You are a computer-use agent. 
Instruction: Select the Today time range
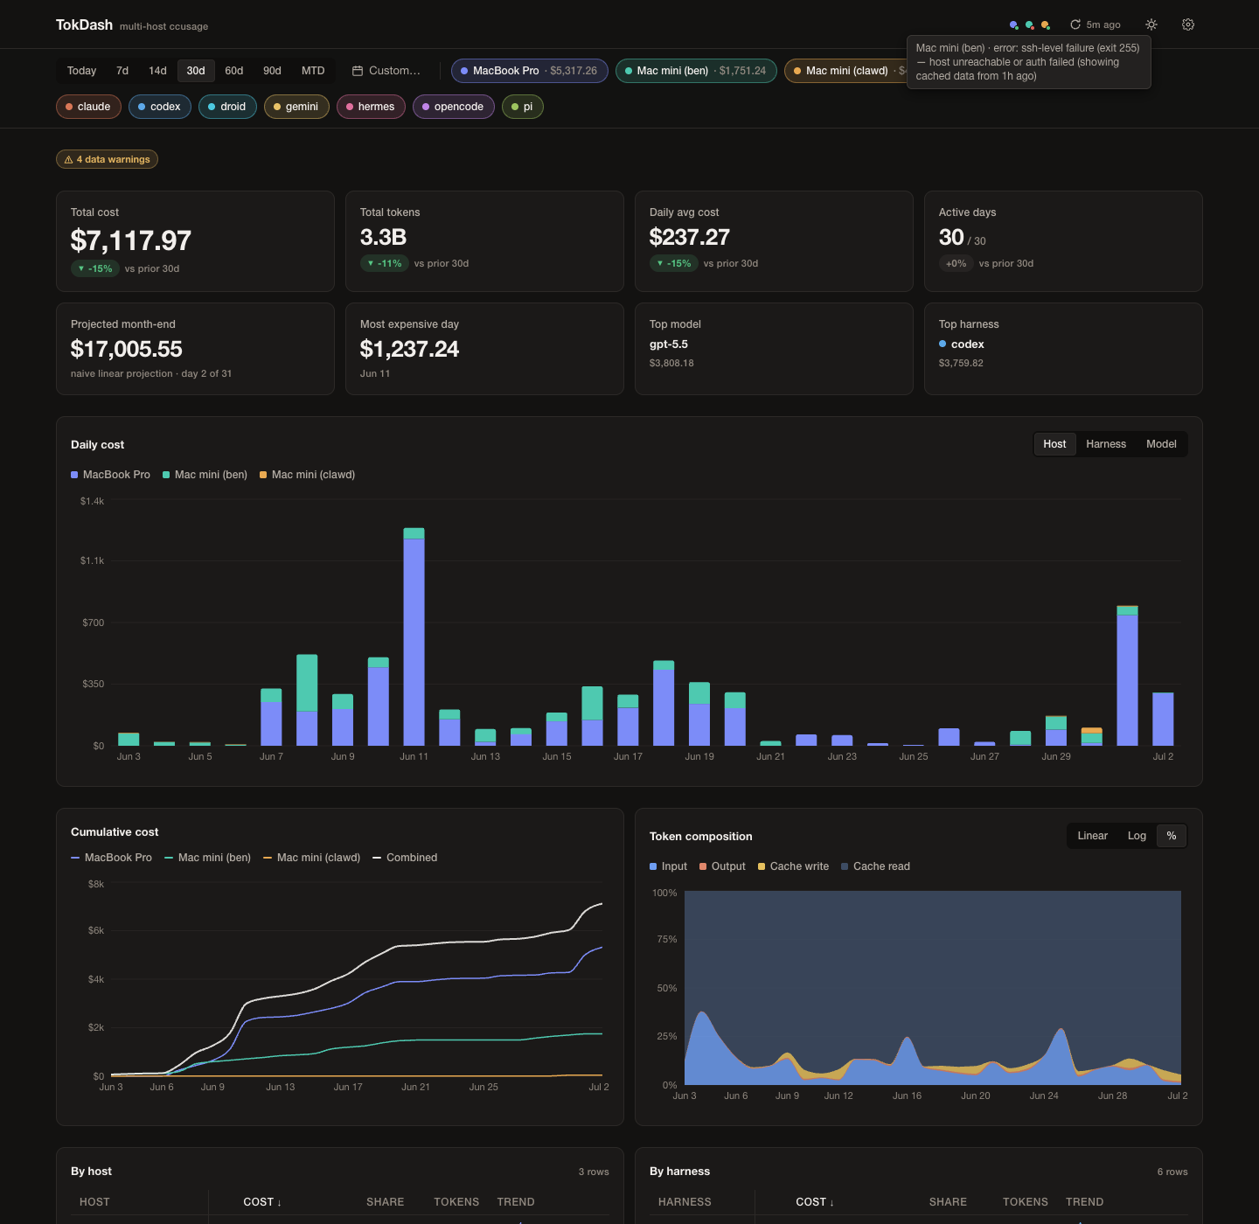[x=81, y=71]
